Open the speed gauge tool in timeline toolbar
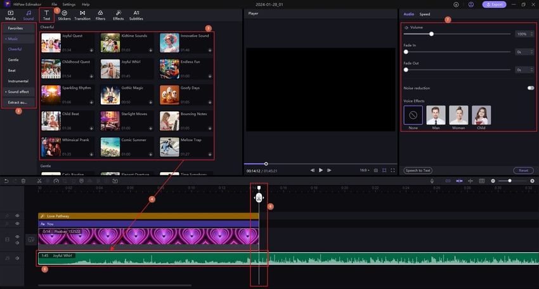Image resolution: width=539 pixels, height=289 pixels. click(x=56, y=181)
